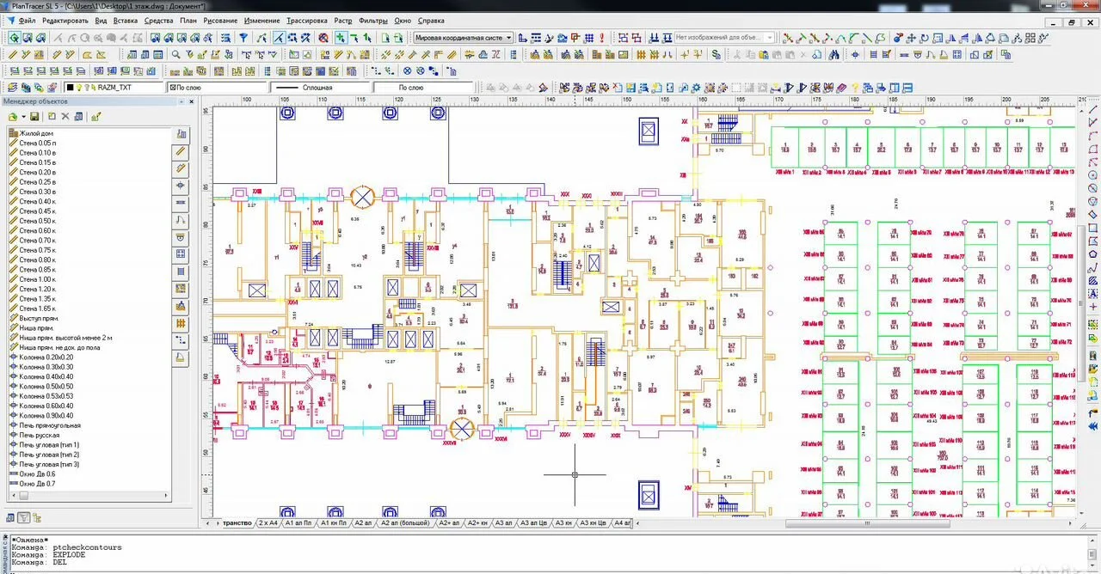Open the Фильтры menu
1101x574 pixels.
click(373, 20)
